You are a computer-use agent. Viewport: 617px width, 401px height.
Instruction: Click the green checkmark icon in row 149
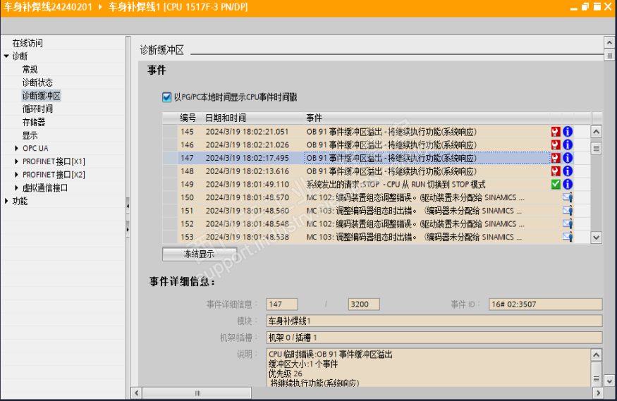pos(555,185)
